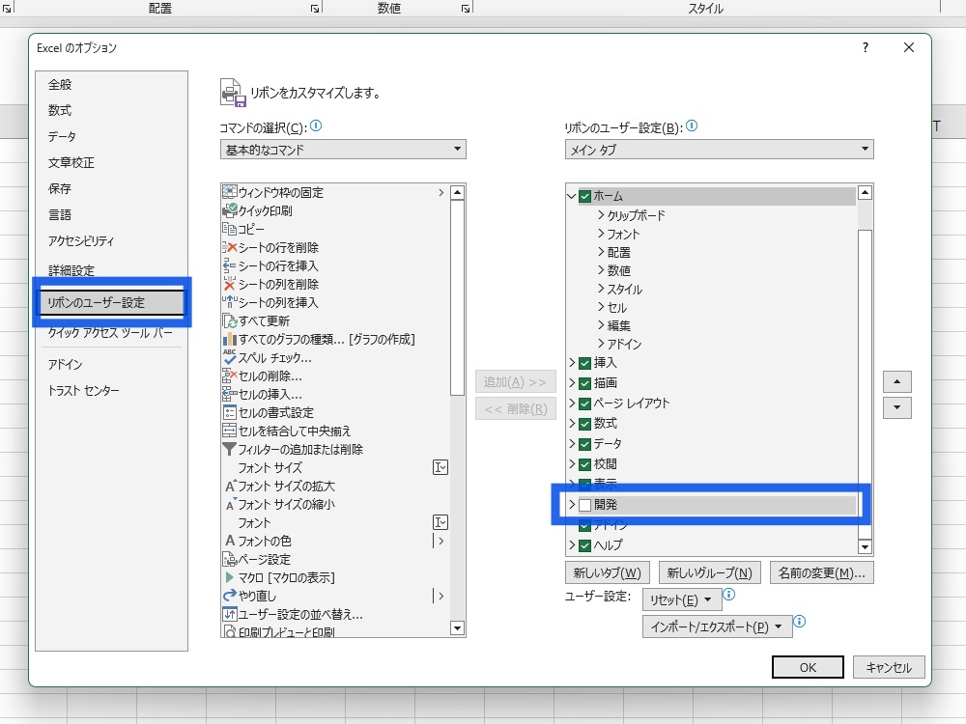
Task: Enable the 開発 (Developer) tab checkbox
Action: pos(584,505)
